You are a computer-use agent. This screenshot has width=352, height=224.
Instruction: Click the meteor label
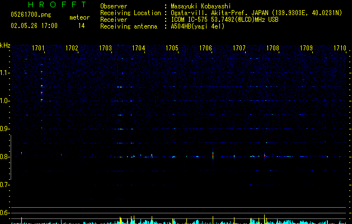click(x=79, y=17)
